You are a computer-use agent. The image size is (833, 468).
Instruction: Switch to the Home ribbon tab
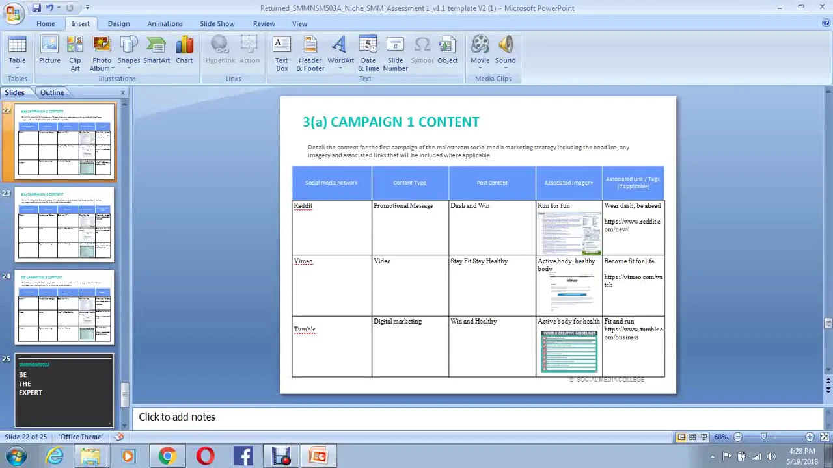click(46, 23)
